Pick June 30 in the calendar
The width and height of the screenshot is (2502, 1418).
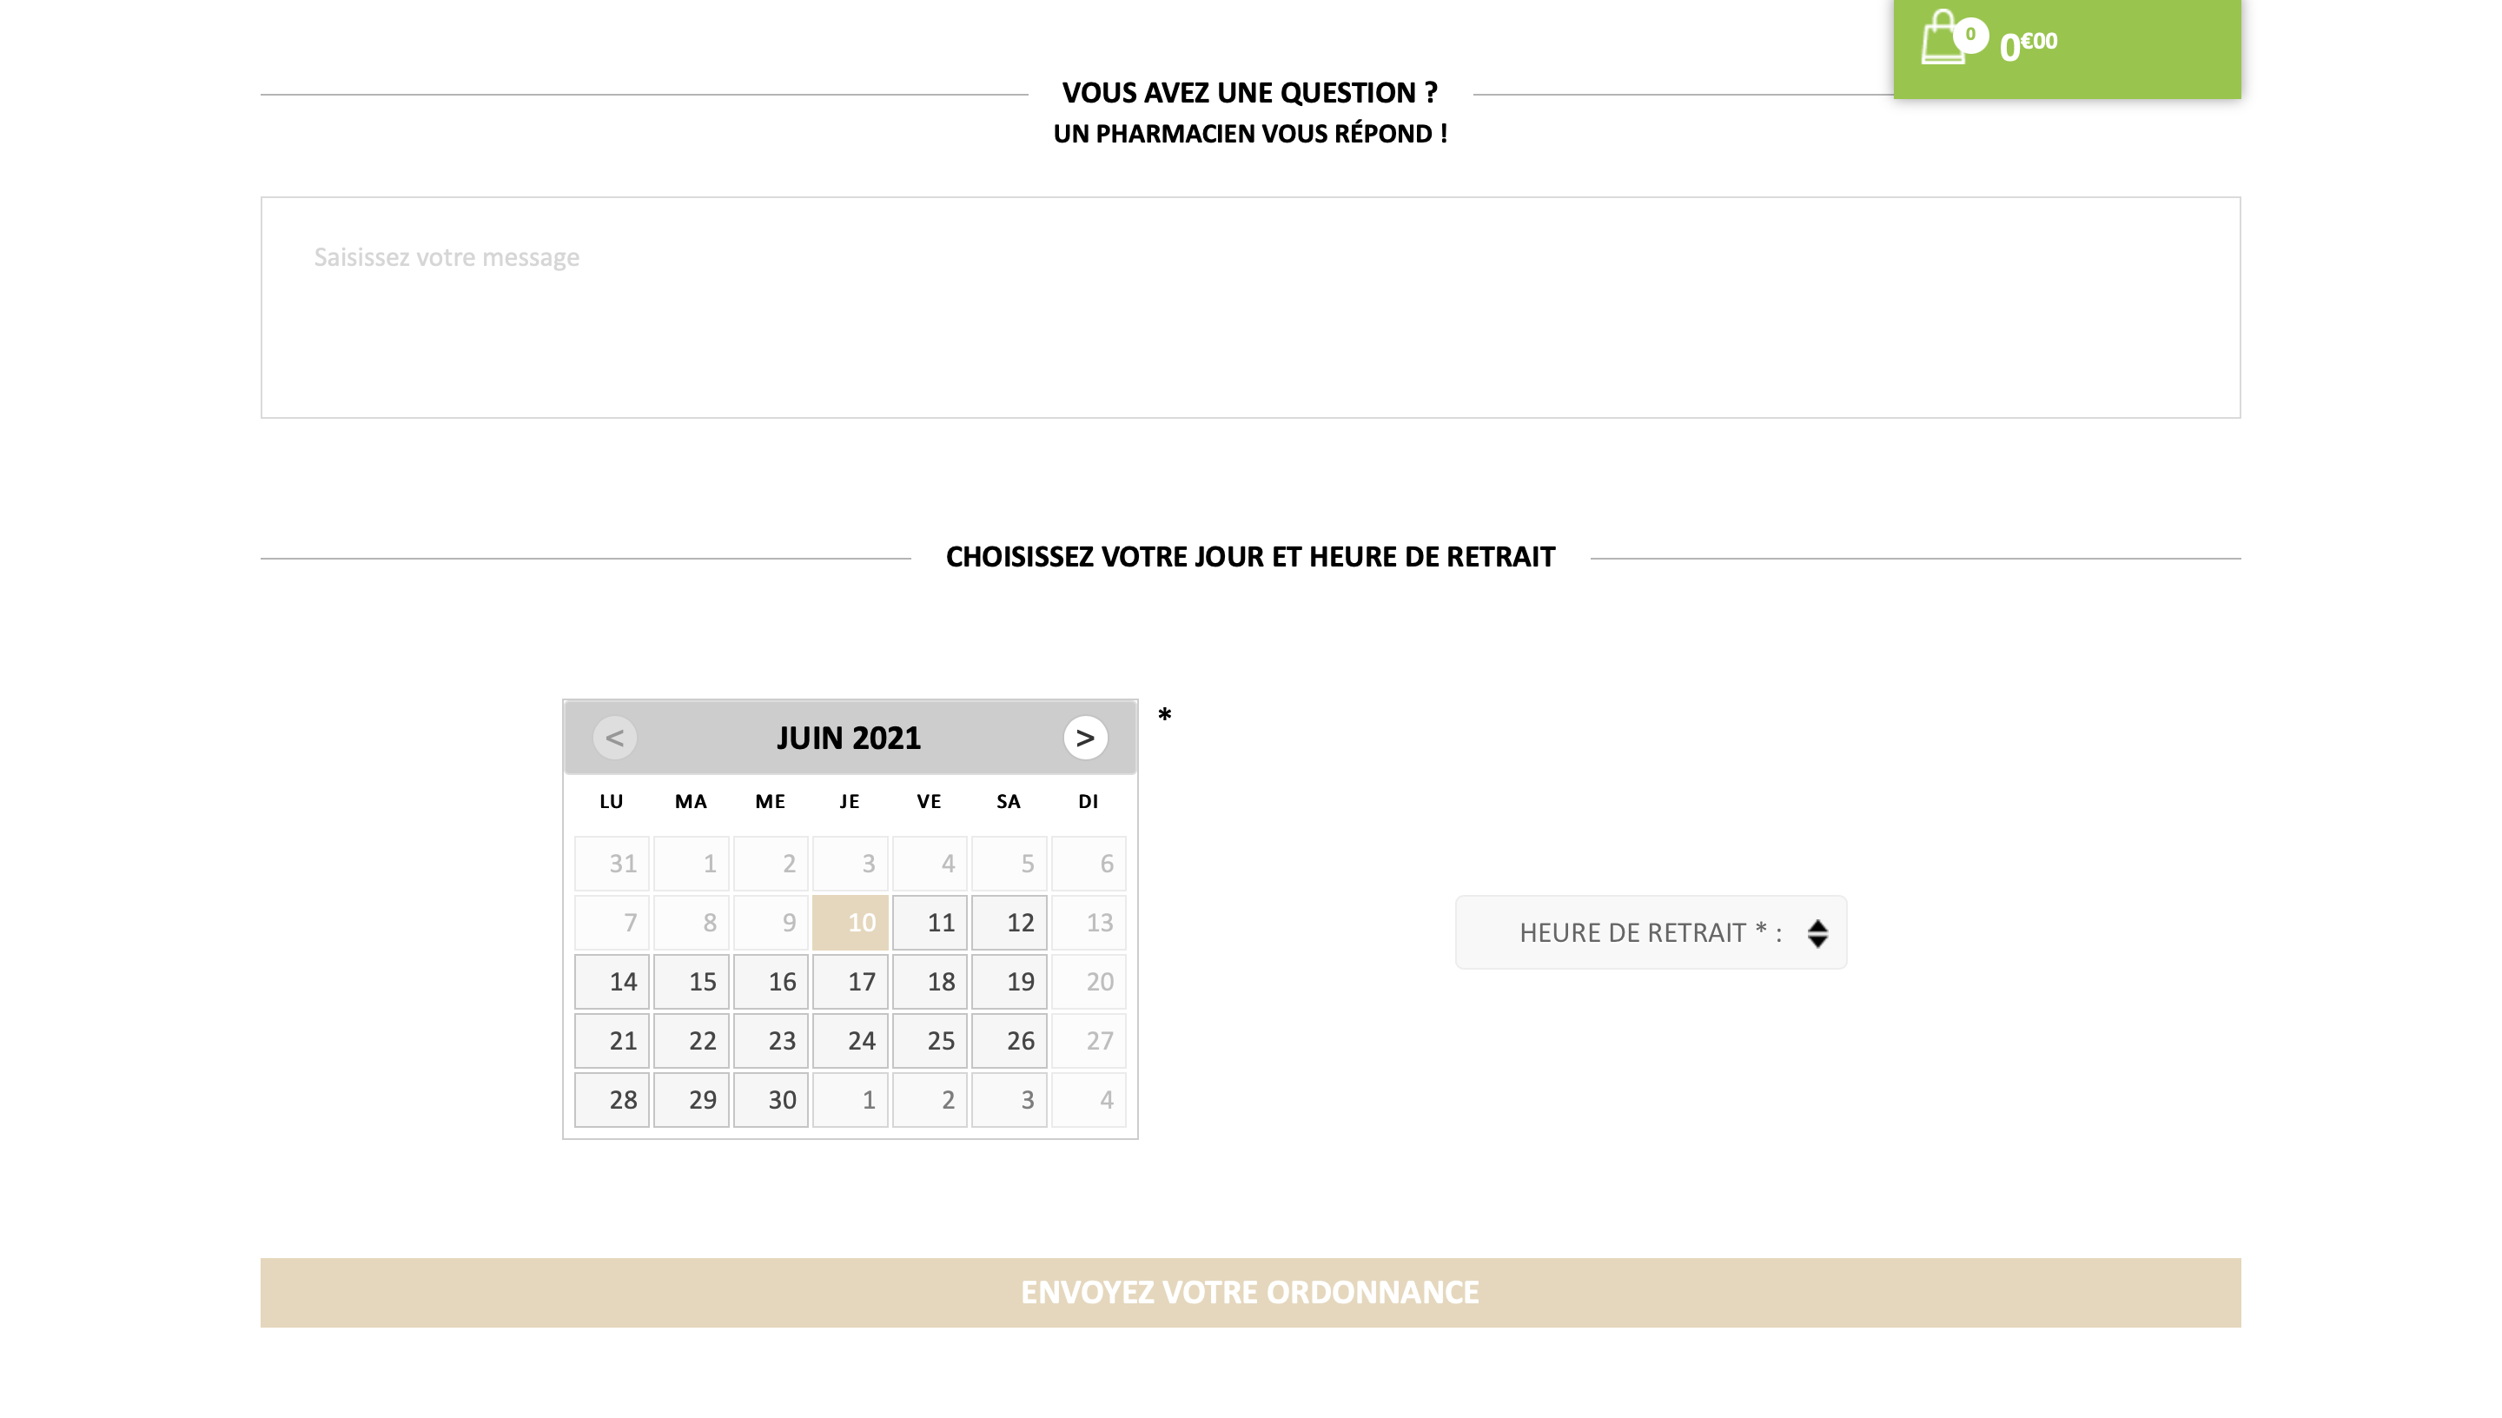[x=770, y=1099]
